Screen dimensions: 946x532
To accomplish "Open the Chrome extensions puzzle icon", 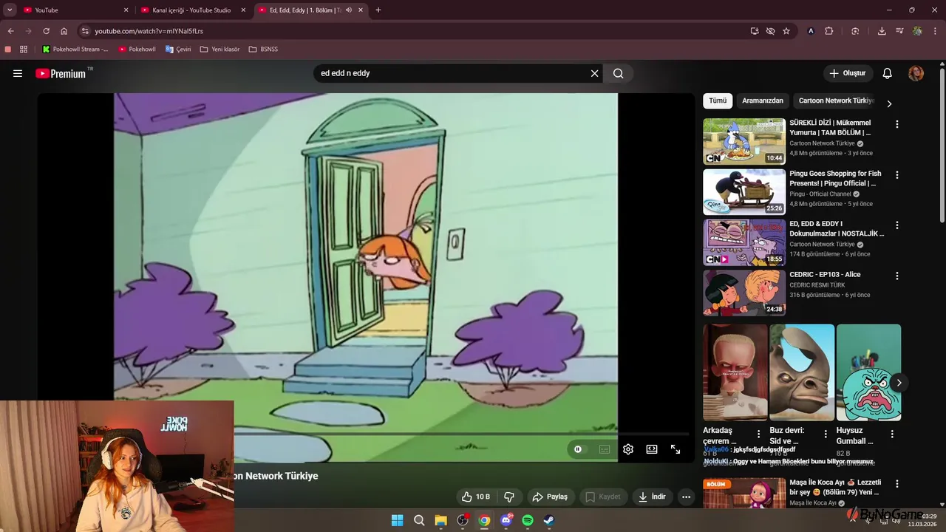I will tap(829, 31).
